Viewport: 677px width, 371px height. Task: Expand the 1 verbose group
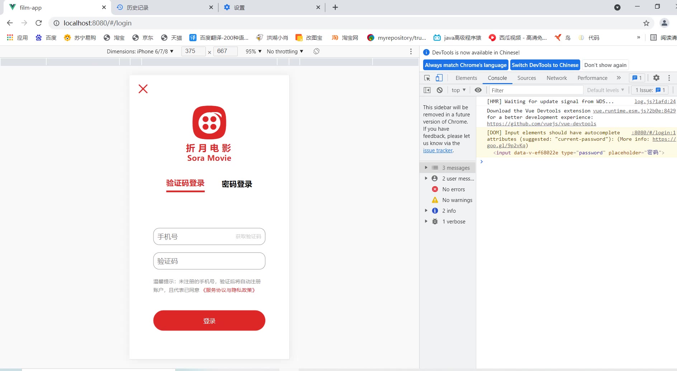pos(448,221)
